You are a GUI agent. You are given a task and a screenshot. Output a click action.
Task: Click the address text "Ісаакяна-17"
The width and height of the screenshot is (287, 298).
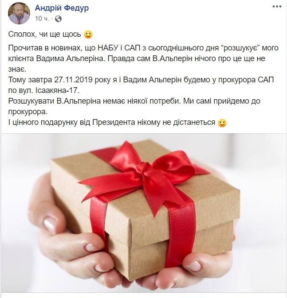[57, 90]
